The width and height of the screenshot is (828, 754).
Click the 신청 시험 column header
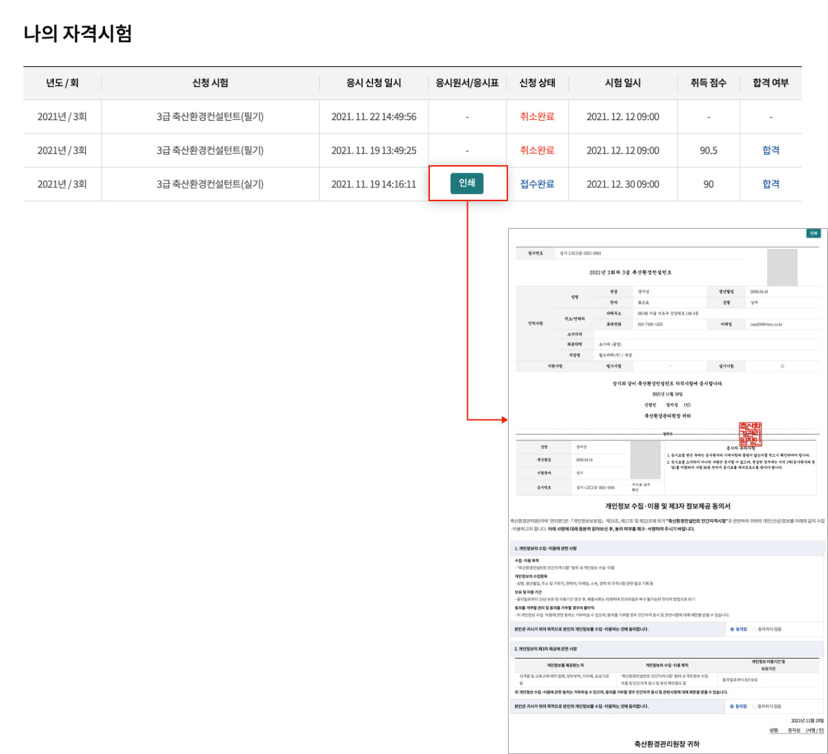point(210,83)
